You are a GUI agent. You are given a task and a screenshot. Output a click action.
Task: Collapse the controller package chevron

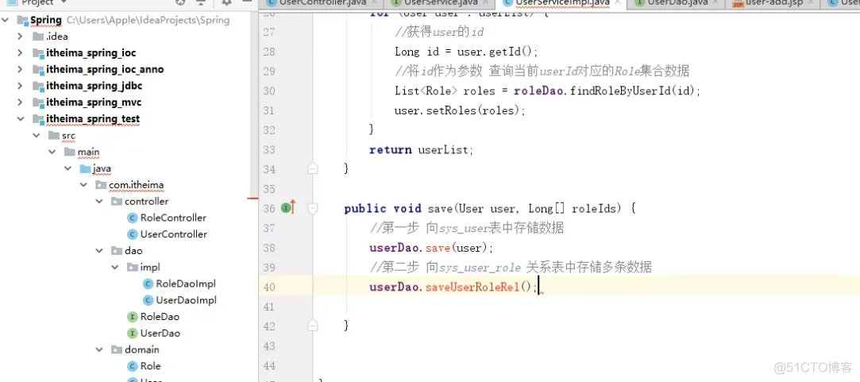(x=99, y=202)
